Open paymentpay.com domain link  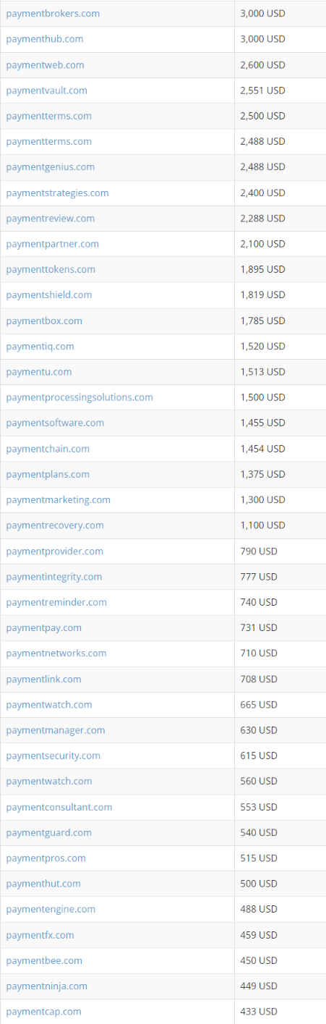coord(43,627)
